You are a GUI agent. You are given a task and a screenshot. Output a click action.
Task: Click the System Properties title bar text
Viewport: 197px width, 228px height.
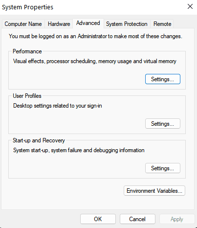[x=27, y=7]
